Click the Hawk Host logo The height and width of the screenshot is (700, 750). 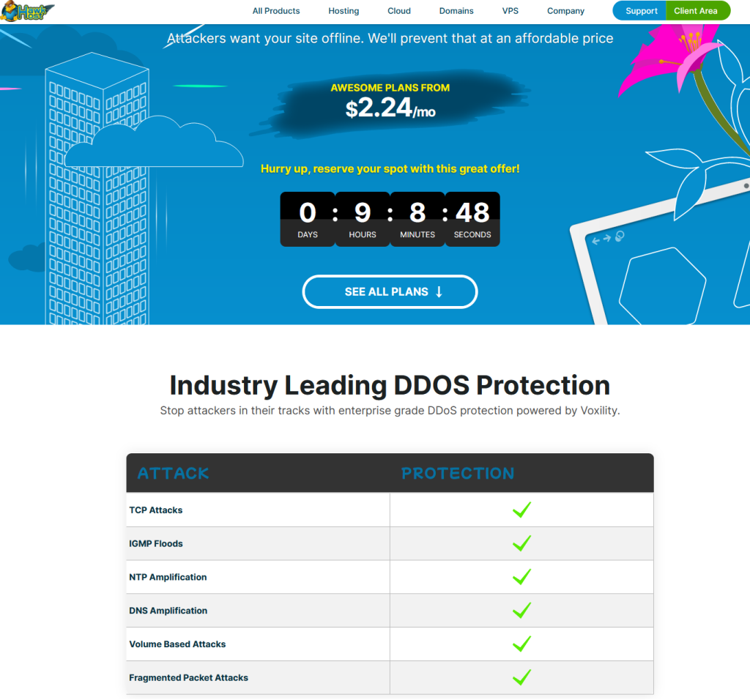26,11
